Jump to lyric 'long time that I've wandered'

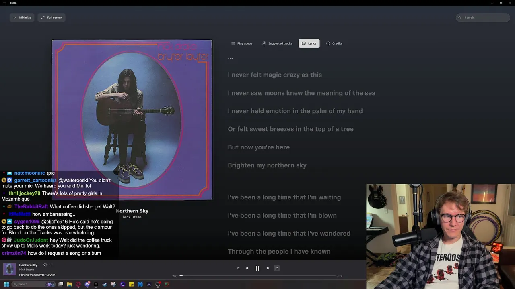pos(289,234)
